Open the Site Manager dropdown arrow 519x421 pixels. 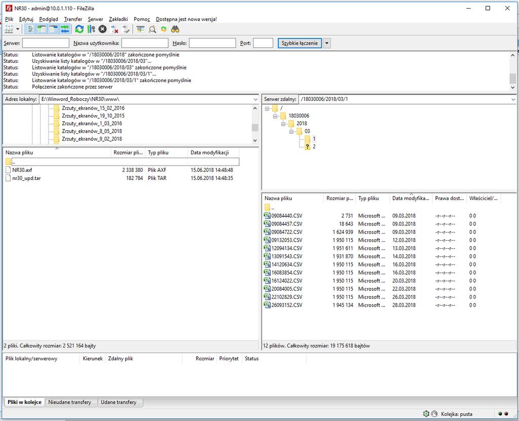coord(18,29)
